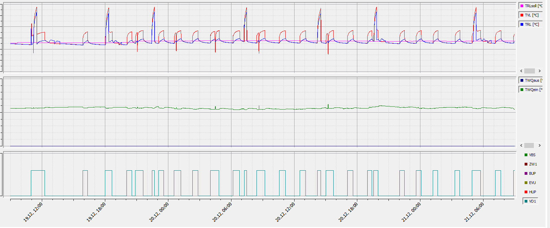Enable the ZW1 signal in legend

pos(530,164)
